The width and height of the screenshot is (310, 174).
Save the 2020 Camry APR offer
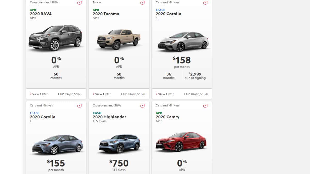pyautogui.click(x=205, y=106)
